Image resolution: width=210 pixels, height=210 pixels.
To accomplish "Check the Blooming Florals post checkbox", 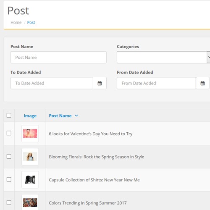I will click(9, 156).
